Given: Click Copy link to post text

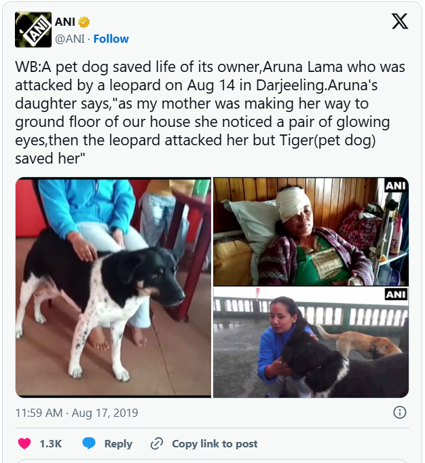Looking at the screenshot, I should point(215,444).
